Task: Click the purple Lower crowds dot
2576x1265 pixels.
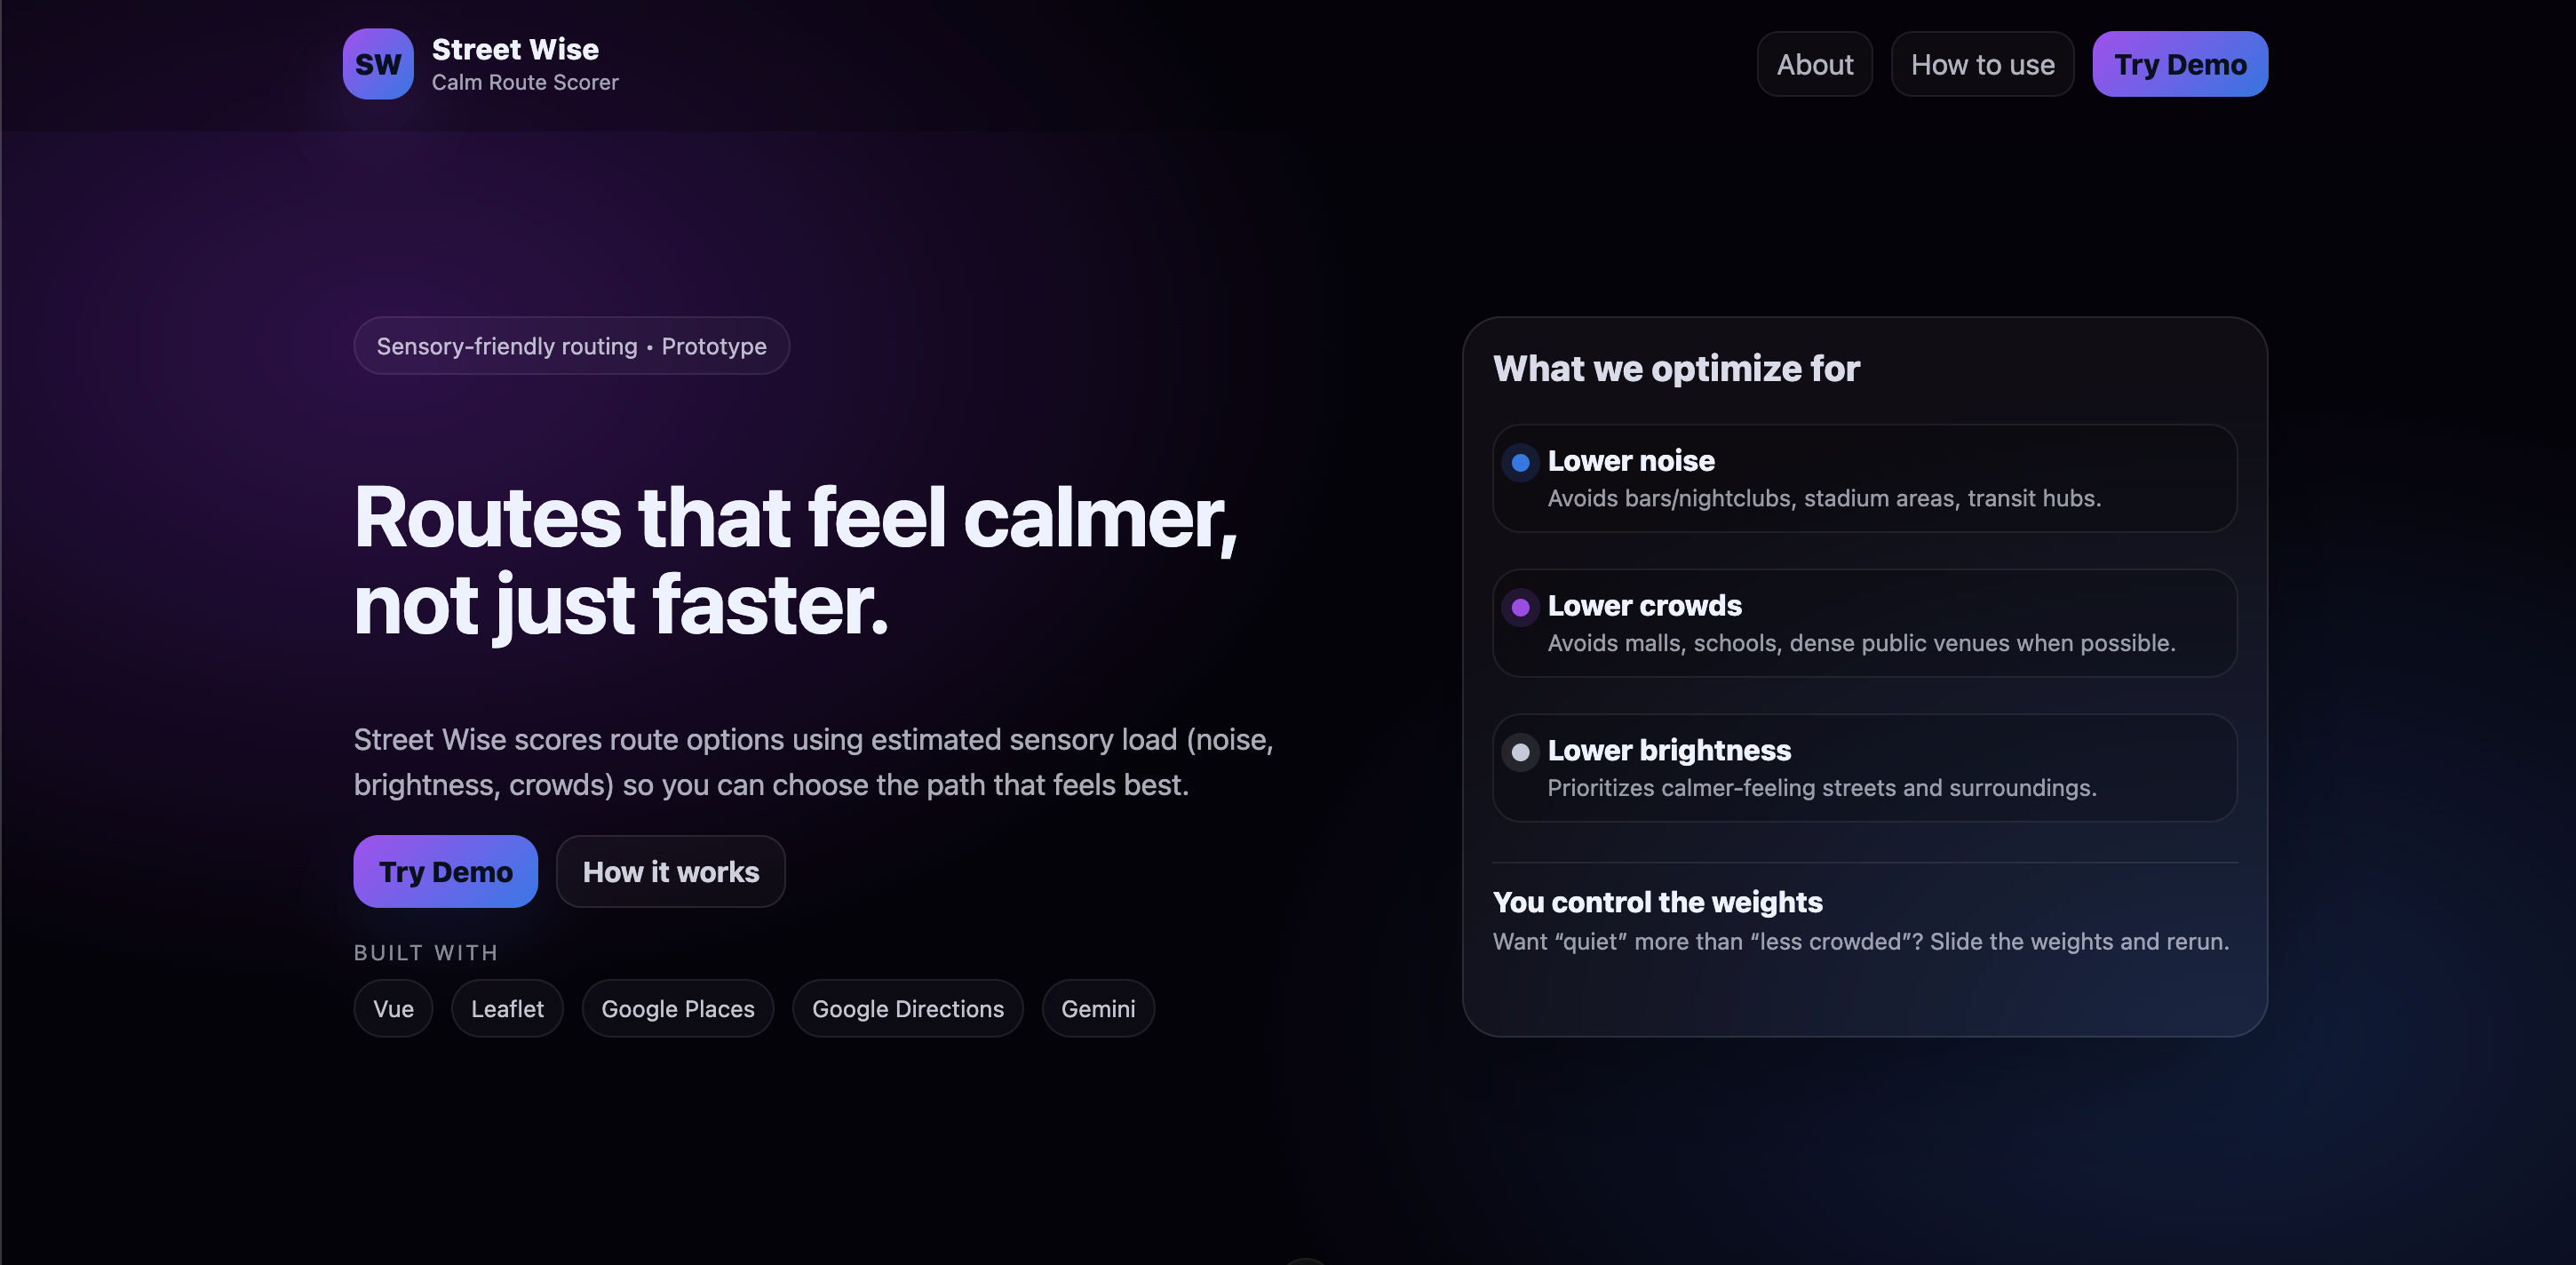Action: (x=1520, y=607)
